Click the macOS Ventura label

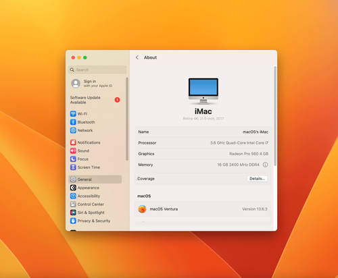[164, 209]
